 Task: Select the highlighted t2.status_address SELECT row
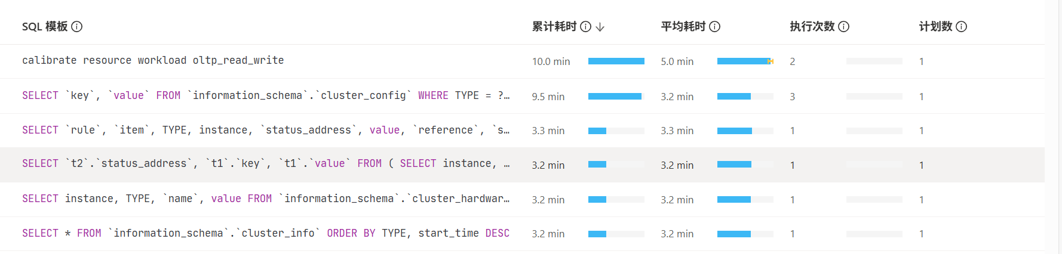click(266, 163)
